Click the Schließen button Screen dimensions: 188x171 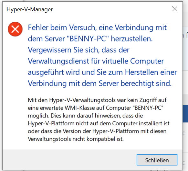[157, 160]
